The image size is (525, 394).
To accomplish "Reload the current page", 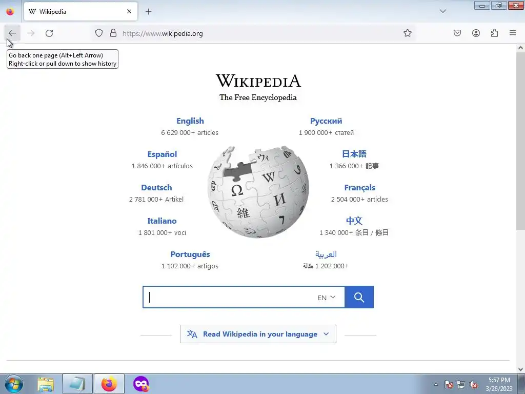I will tap(49, 33).
